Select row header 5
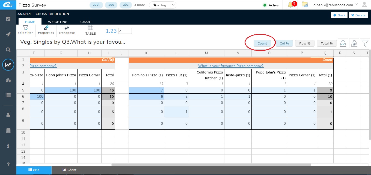371x175 pixels. point(23,90)
